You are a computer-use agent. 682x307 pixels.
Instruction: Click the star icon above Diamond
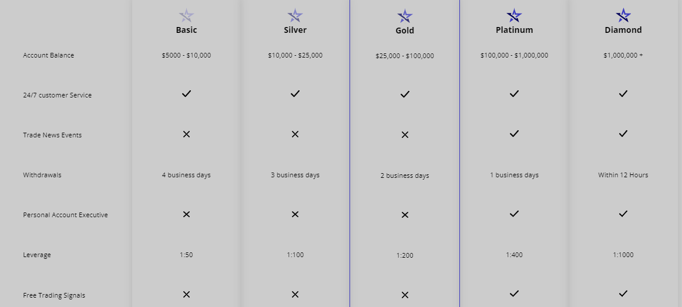tap(623, 16)
